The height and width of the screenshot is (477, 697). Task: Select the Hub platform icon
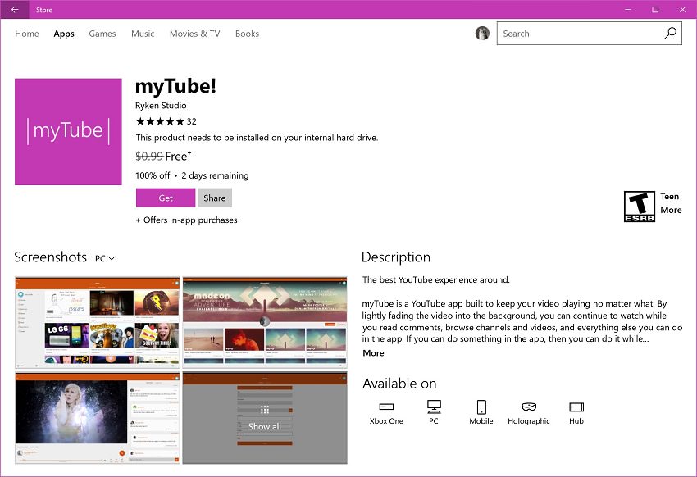coord(576,407)
